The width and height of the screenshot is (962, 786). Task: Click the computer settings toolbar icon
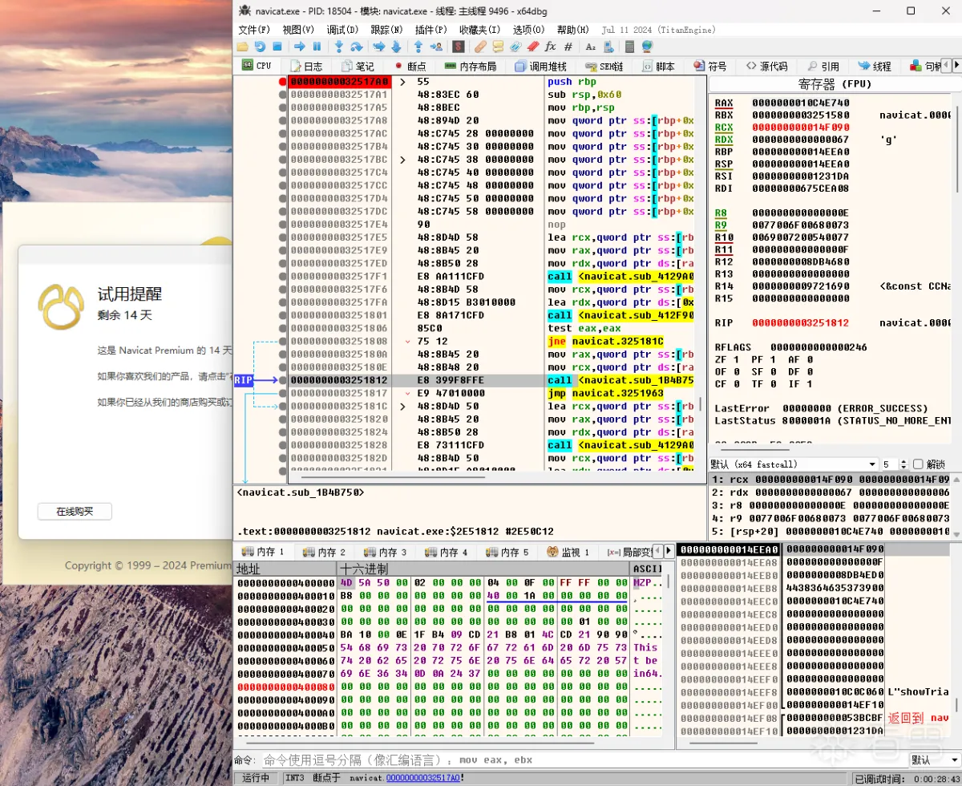pyautogui.click(x=608, y=47)
